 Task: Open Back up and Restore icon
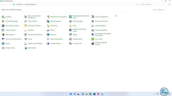coord(26,17)
